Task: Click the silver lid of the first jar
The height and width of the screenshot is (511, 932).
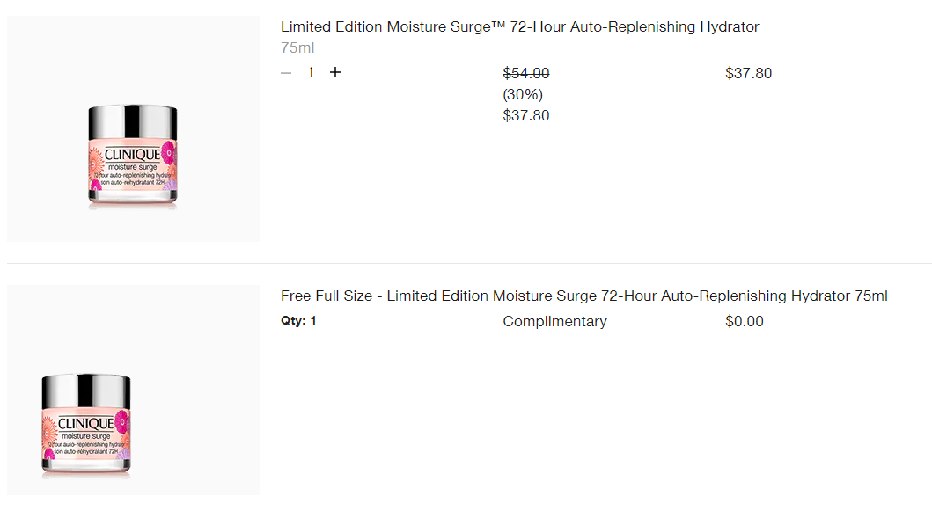Action: click(133, 122)
